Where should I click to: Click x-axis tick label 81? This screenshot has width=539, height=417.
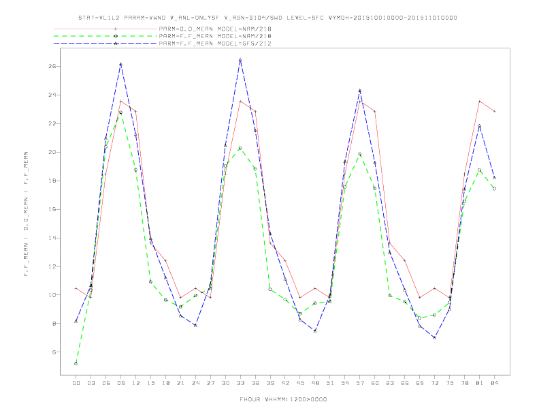[480, 383]
